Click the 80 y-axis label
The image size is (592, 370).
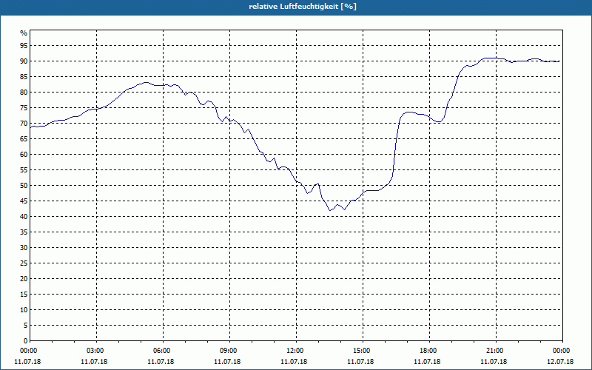click(x=24, y=92)
